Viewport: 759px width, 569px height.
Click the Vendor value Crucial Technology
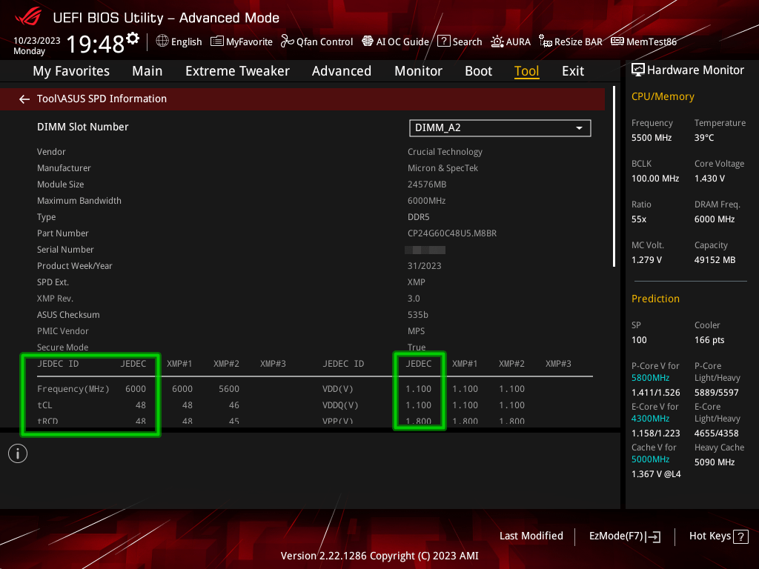click(x=445, y=152)
